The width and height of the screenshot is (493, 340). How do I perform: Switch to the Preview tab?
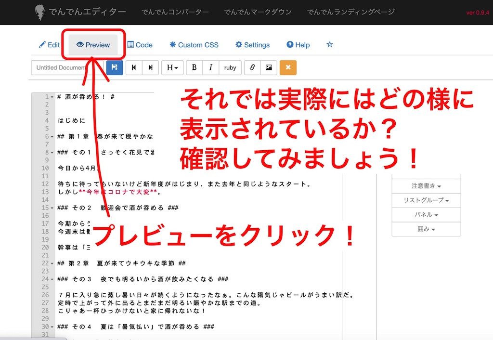pos(93,45)
